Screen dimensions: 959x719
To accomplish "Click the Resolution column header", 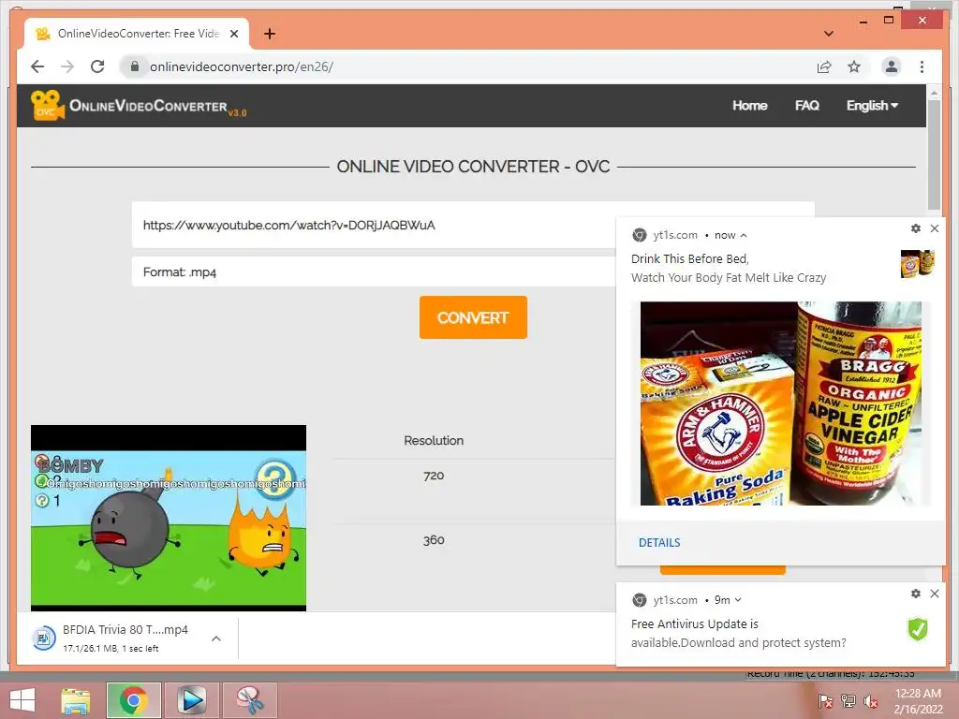I will pyautogui.click(x=434, y=440).
